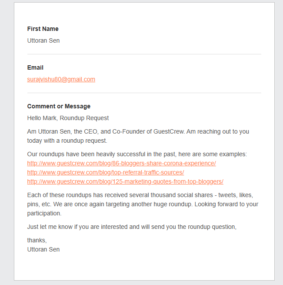Click the "thanks," closing line
The image size is (283, 285).
pos(37,240)
